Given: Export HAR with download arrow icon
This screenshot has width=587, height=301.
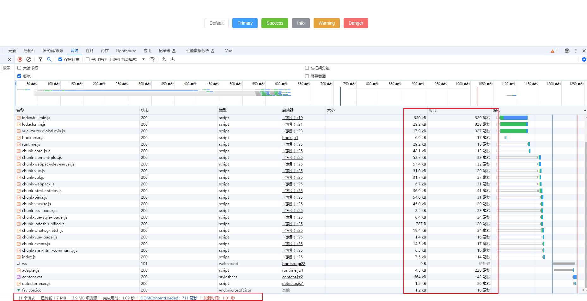Looking at the screenshot, I should click(173, 59).
